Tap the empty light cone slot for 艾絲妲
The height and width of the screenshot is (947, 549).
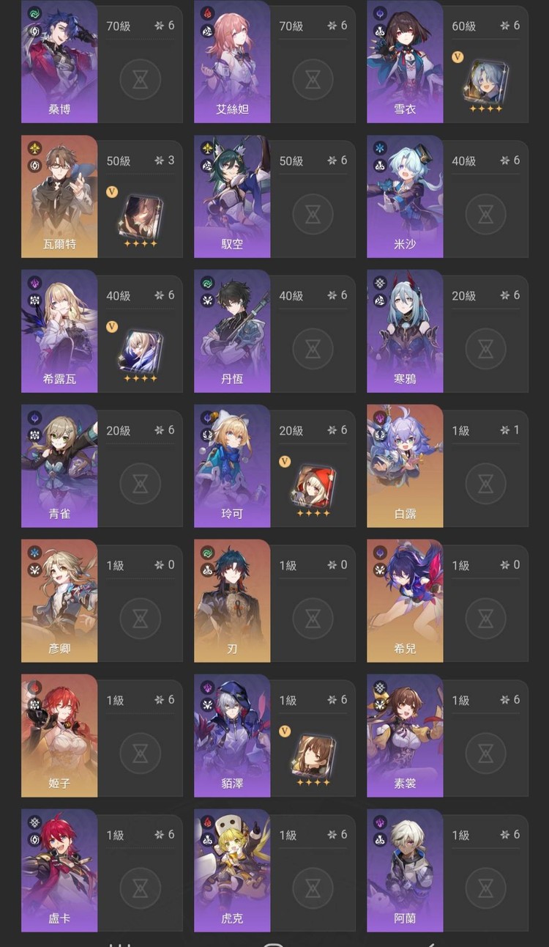313,80
